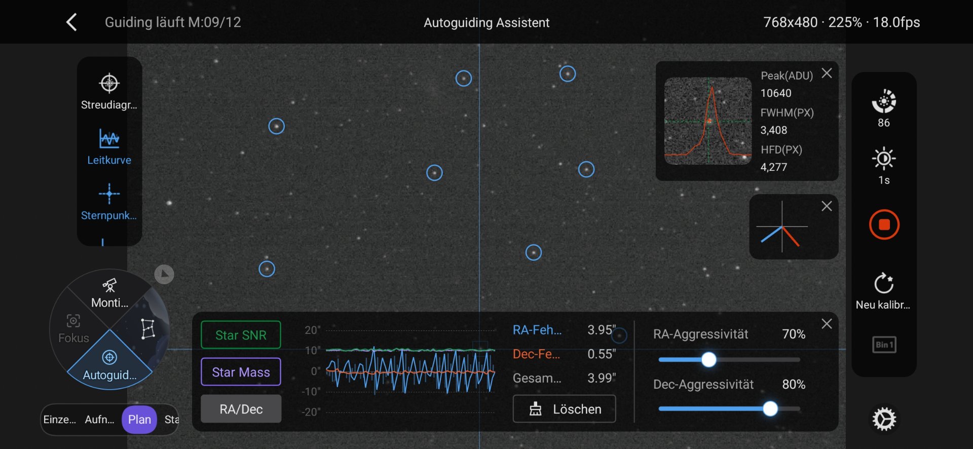Select the Autoguiding wheel segment

pos(109,365)
